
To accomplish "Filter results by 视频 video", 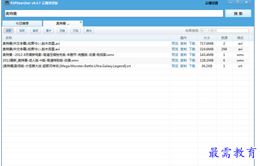I will click(22, 31).
